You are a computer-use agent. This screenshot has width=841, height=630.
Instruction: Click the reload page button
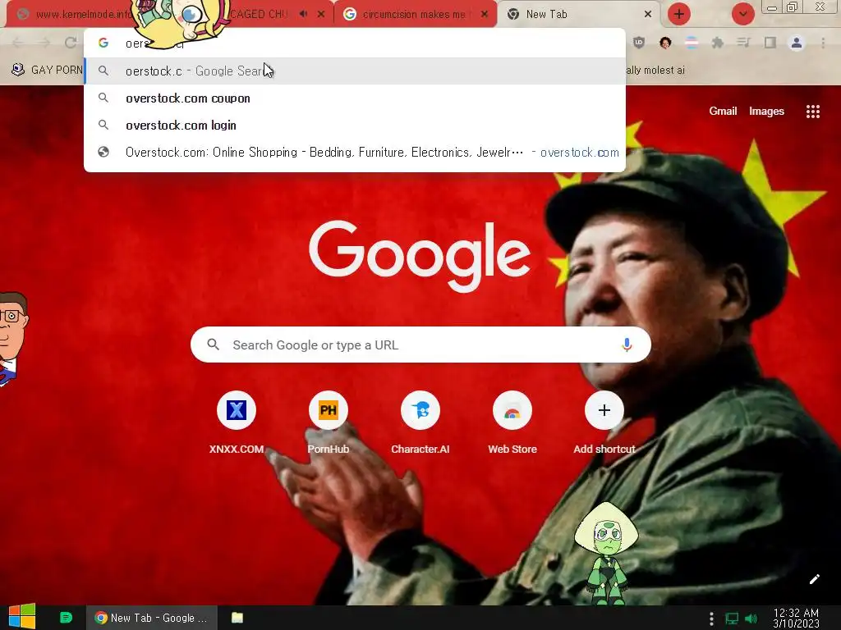(71, 43)
